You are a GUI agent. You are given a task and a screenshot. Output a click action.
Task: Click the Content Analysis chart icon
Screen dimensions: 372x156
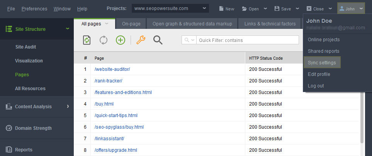pyautogui.click(x=9, y=106)
